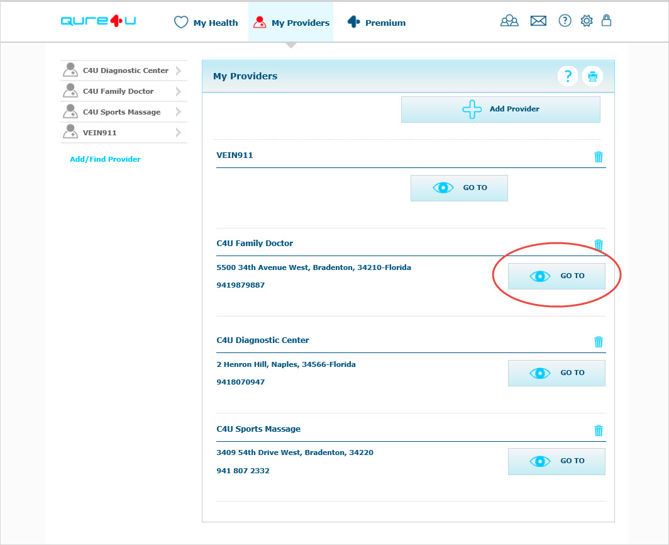Viewport: 669px width, 545px height.
Task: Open messages envelope icon
Action: 538,21
